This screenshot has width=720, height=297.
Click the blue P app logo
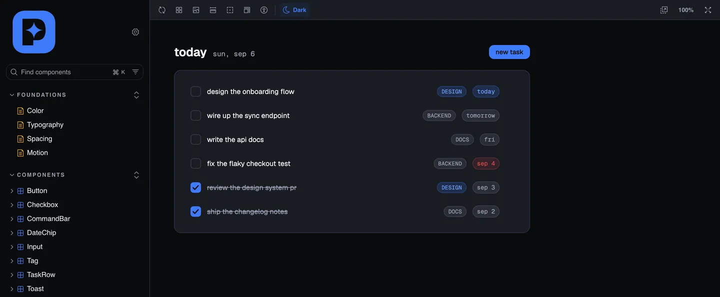coord(34,32)
